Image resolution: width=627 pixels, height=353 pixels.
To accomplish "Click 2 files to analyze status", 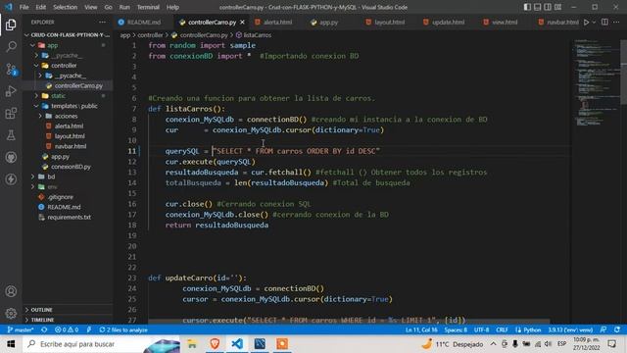I will coord(123,329).
